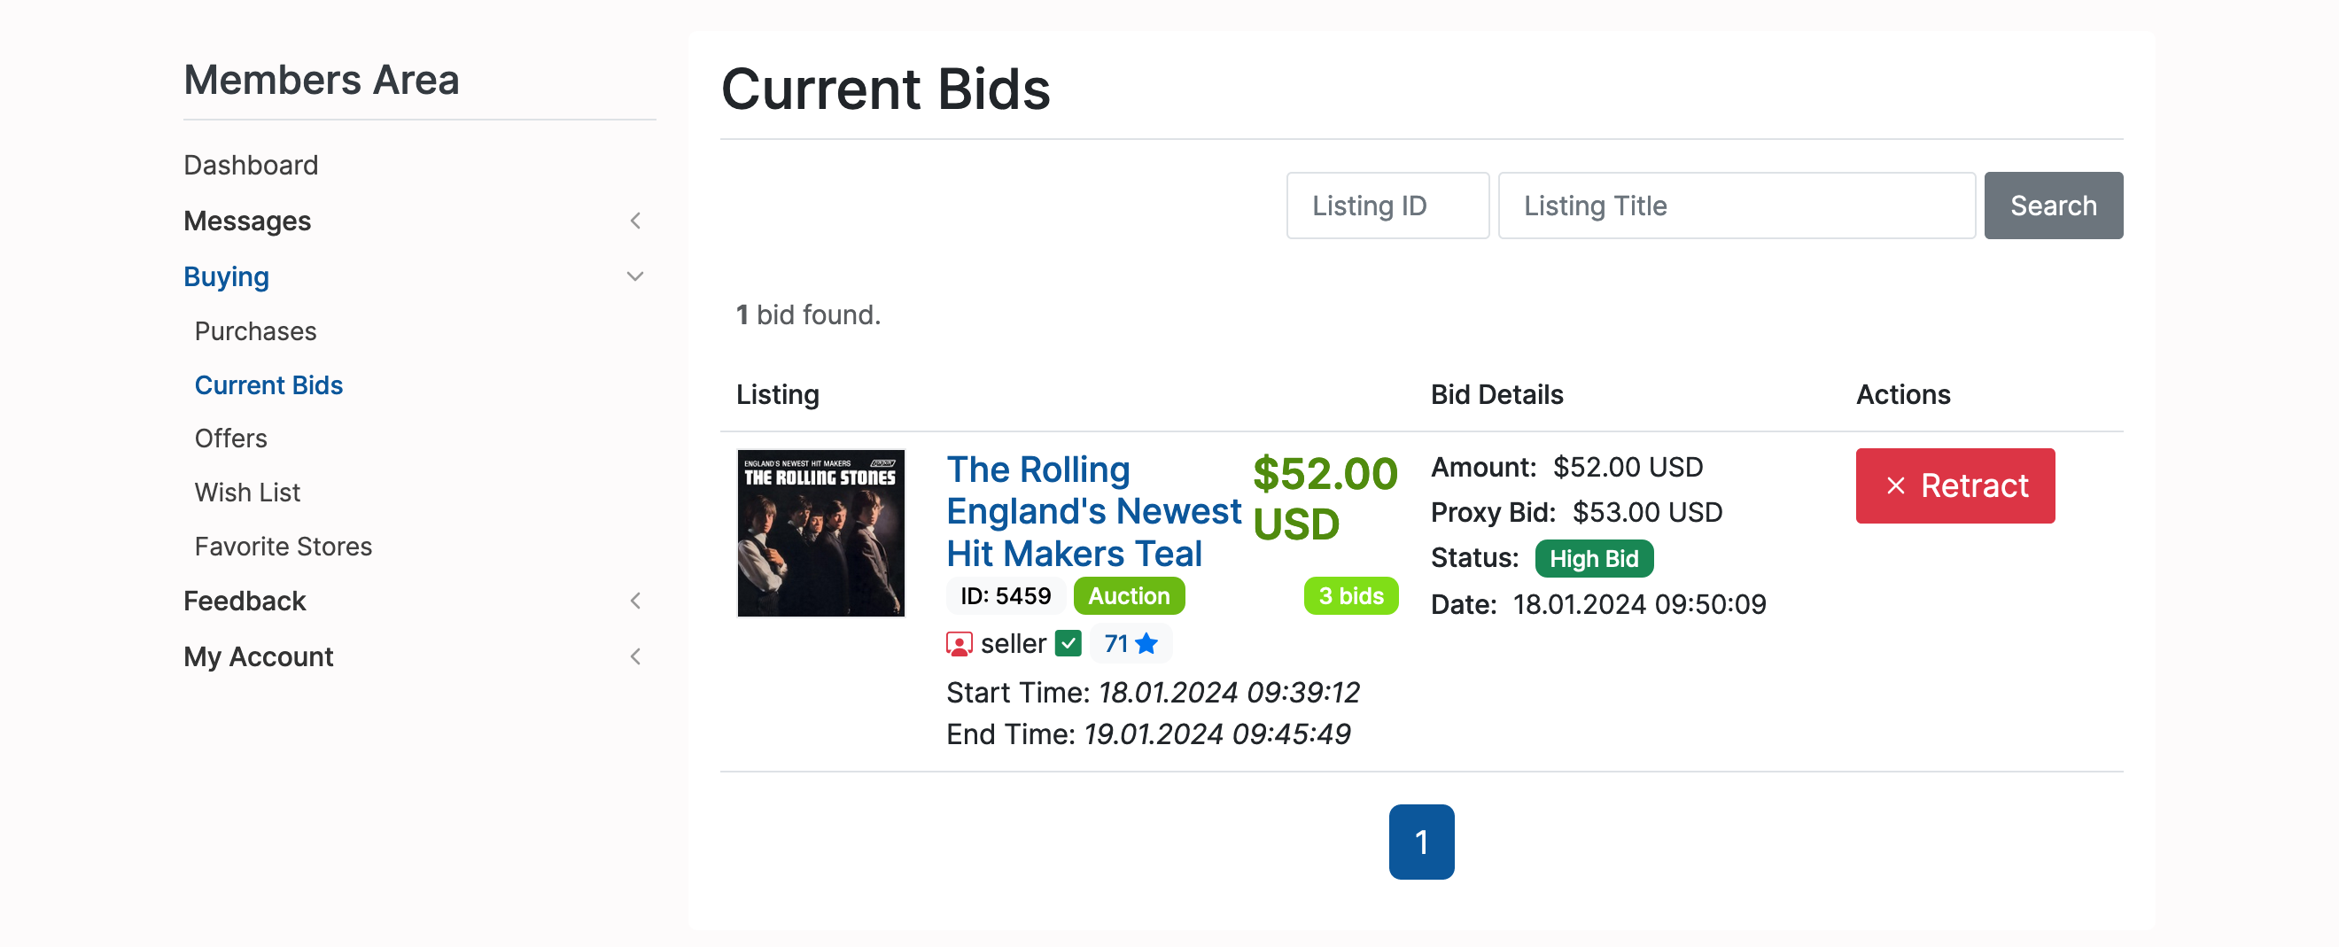
Task: Retract the bid on Rolling Stones
Action: (x=1954, y=485)
